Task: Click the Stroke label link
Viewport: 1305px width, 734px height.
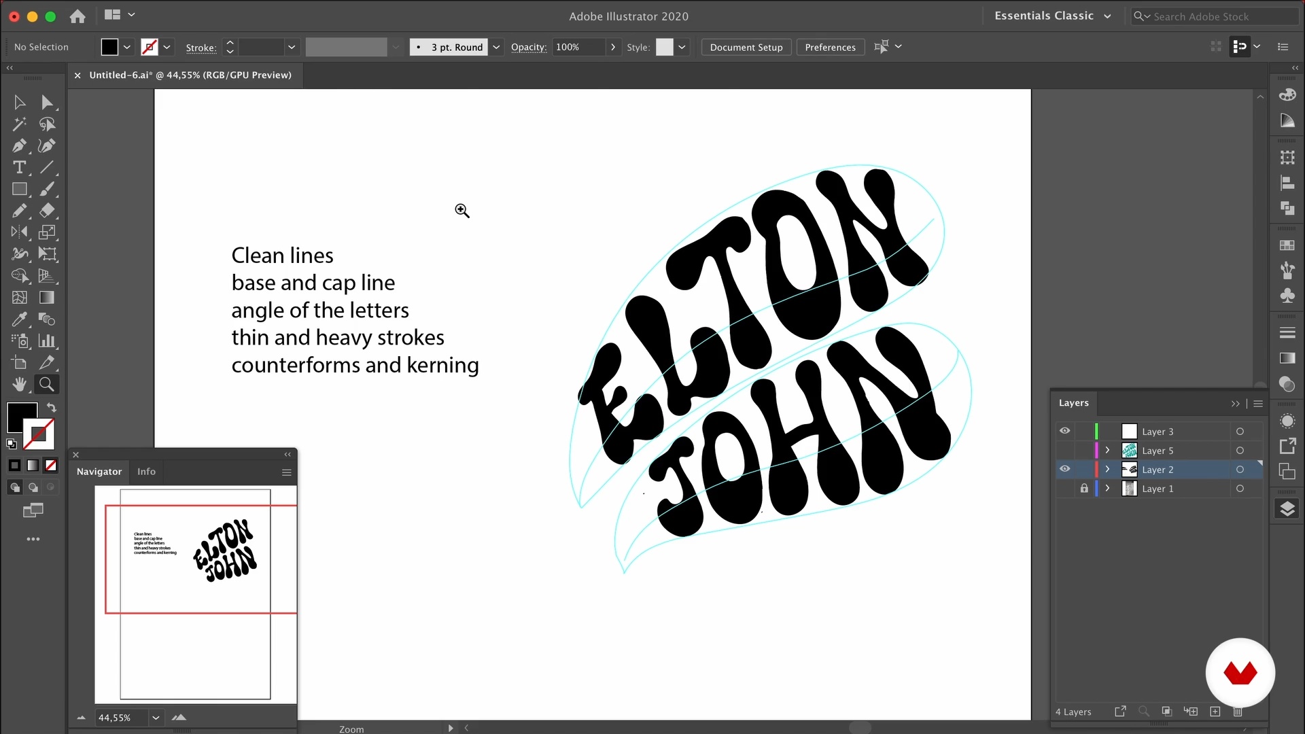Action: (201, 48)
